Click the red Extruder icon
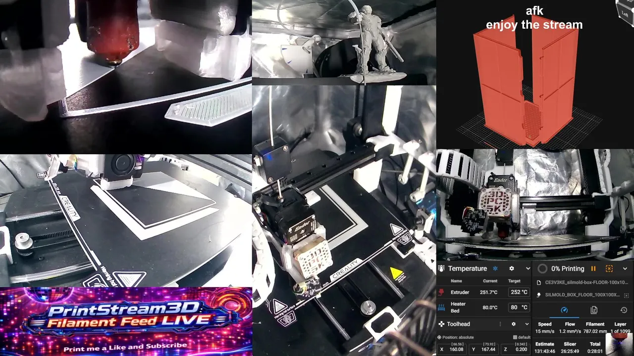This screenshot has height=356, width=634. click(441, 292)
